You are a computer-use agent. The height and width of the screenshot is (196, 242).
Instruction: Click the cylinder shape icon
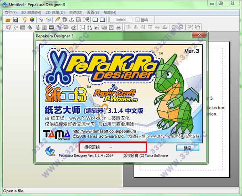tap(64, 20)
